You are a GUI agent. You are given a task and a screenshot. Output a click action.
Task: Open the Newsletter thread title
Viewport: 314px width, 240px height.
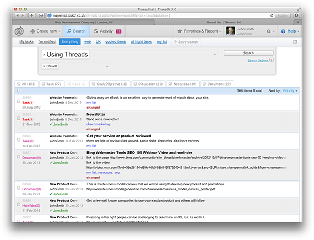tap(96, 114)
